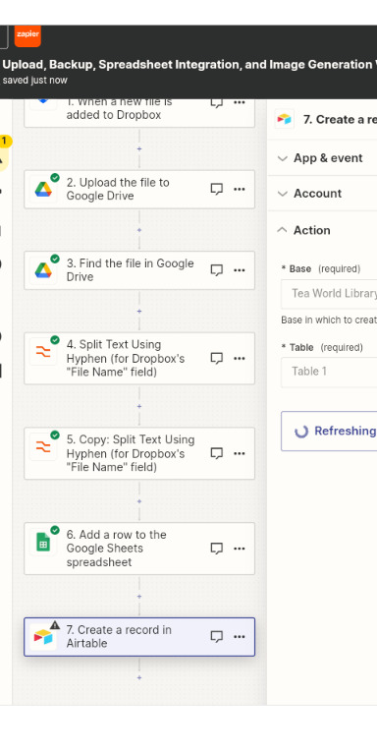Add step between steps 5 and 6
377x755 pixels.
click(139, 501)
